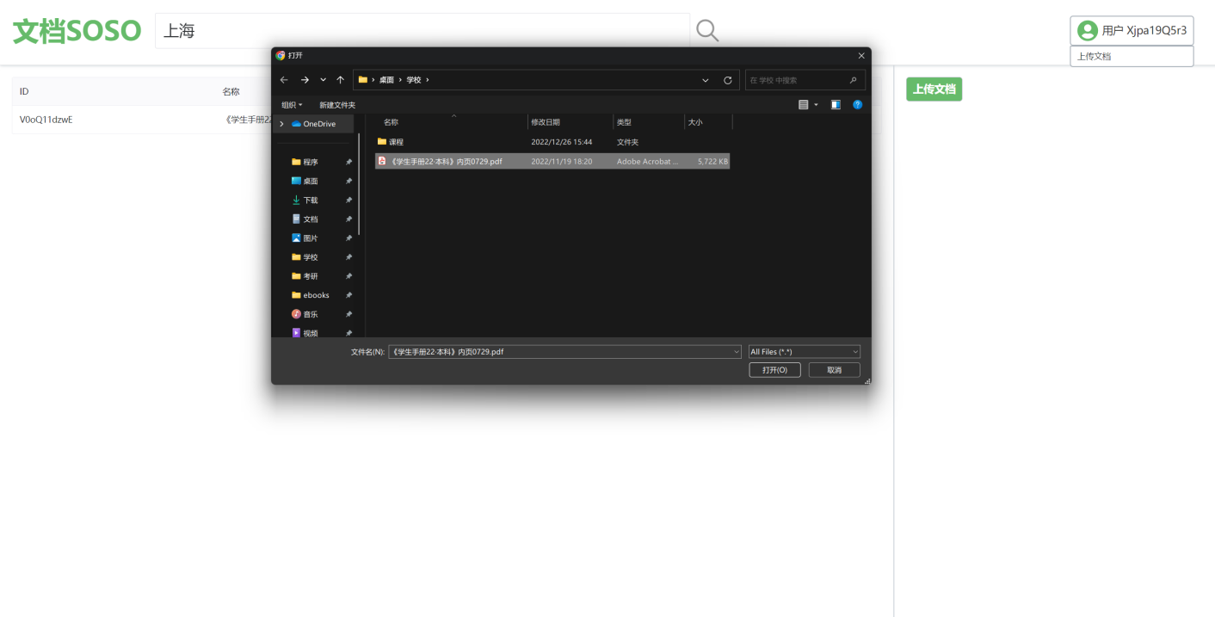Click the user avatar icon

tap(1088, 30)
